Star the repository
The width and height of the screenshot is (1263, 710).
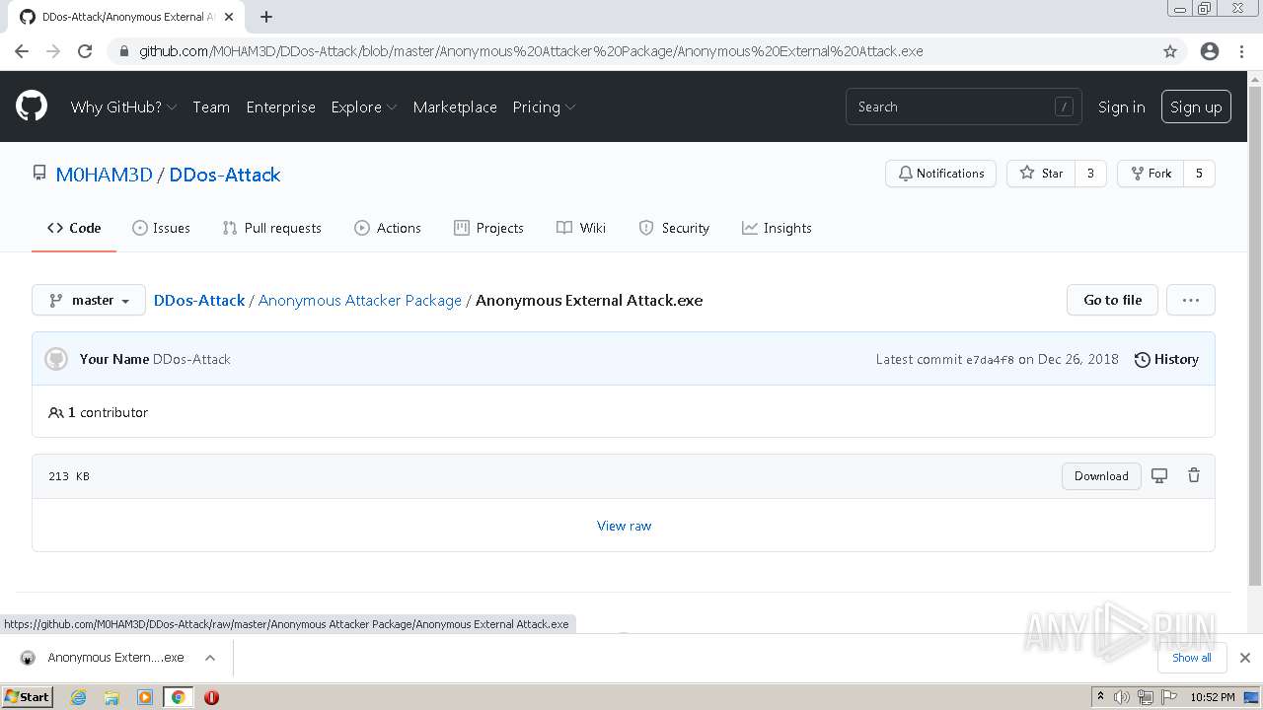(1041, 174)
